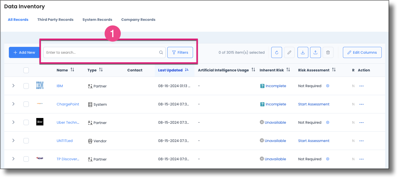Click the Edit Columns button
This screenshot has height=178, width=398.
coord(362,52)
